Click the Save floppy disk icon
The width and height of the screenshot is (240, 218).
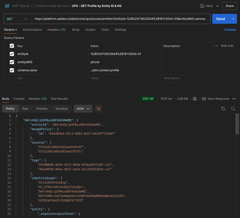[x=202, y=6]
